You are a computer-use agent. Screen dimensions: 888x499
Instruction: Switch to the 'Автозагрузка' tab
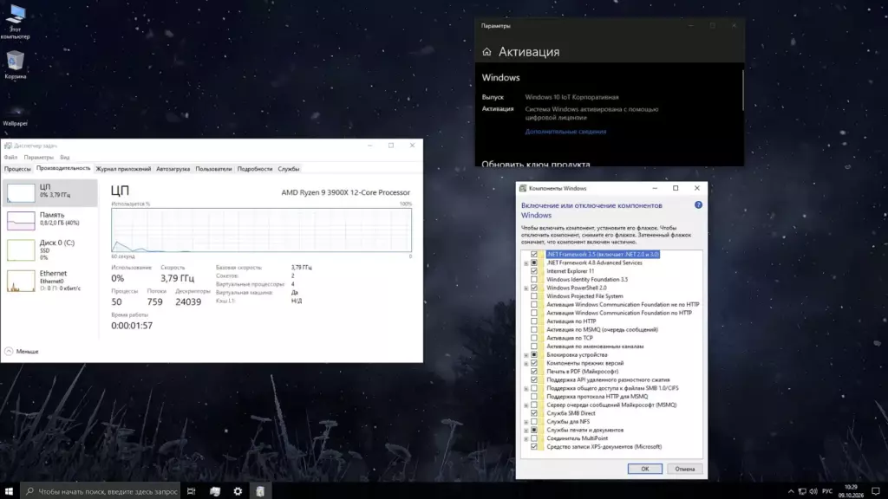pos(173,169)
